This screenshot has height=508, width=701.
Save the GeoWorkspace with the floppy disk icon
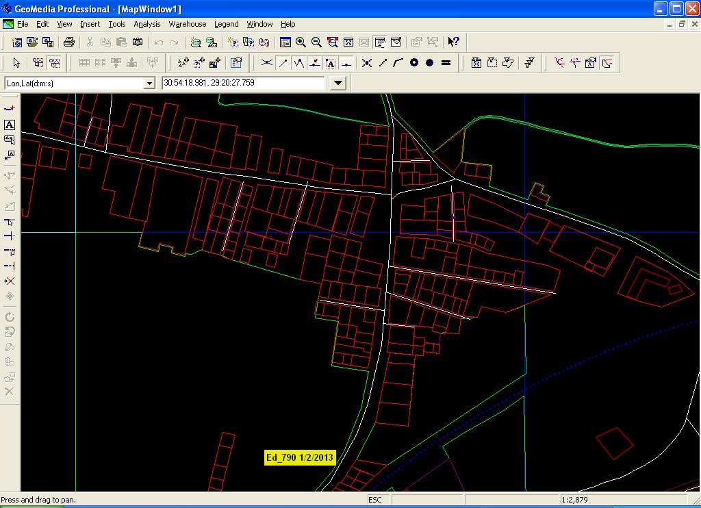click(x=48, y=42)
